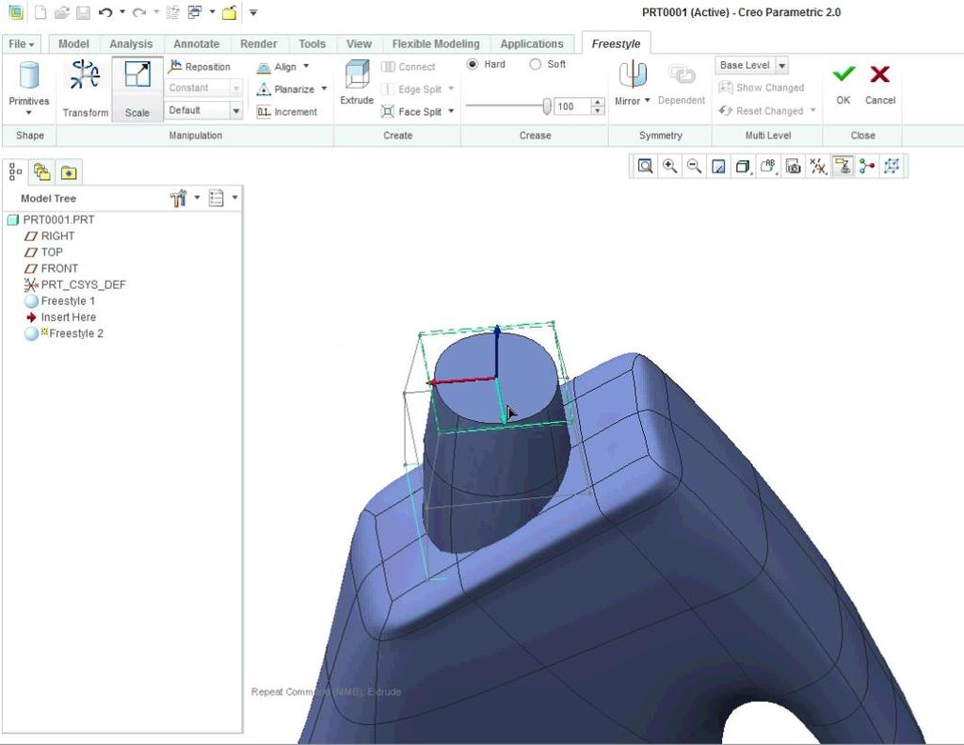Click the Increment option
Screen dimensions: 964x745
coord(287,112)
